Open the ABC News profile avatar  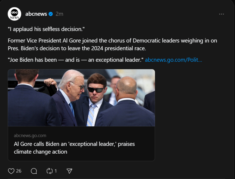(x=14, y=14)
